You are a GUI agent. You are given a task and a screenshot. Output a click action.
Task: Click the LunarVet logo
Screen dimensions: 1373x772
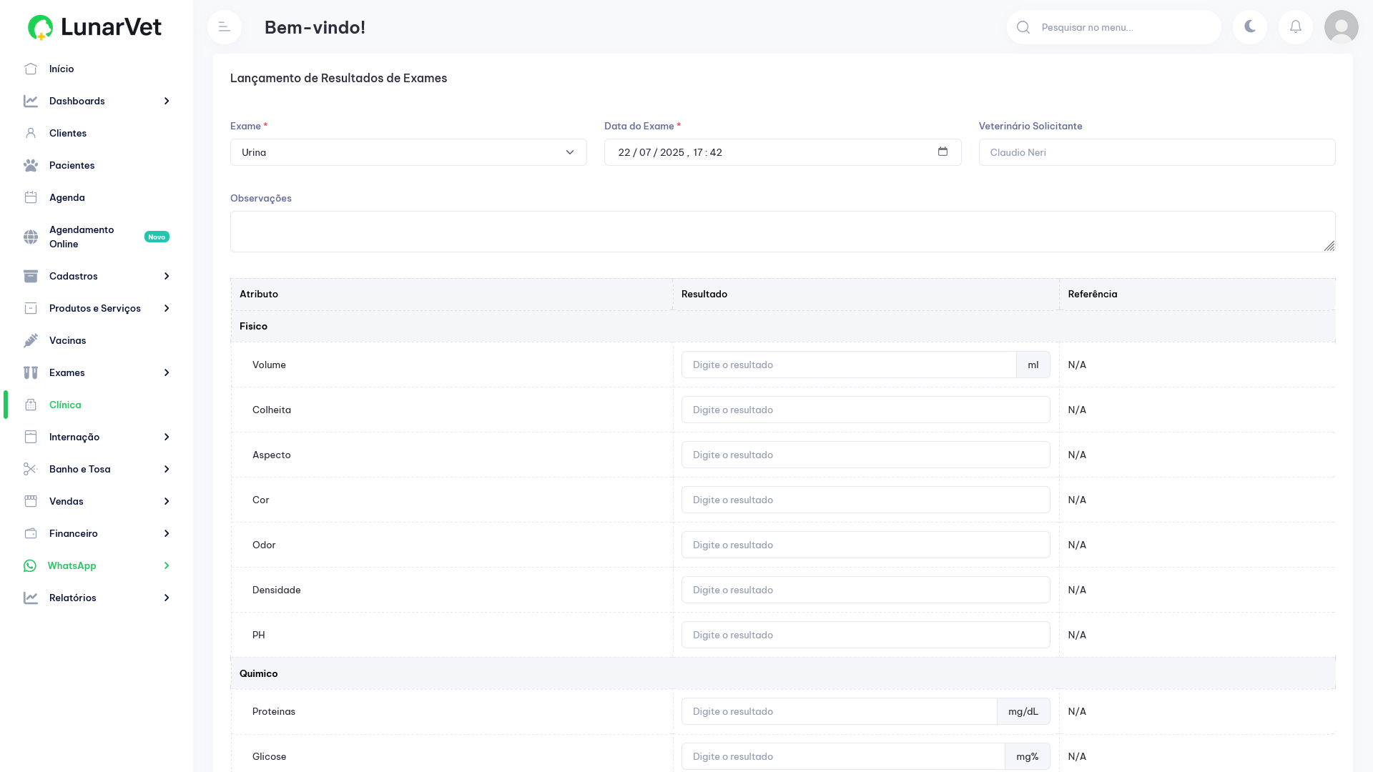coord(94,27)
